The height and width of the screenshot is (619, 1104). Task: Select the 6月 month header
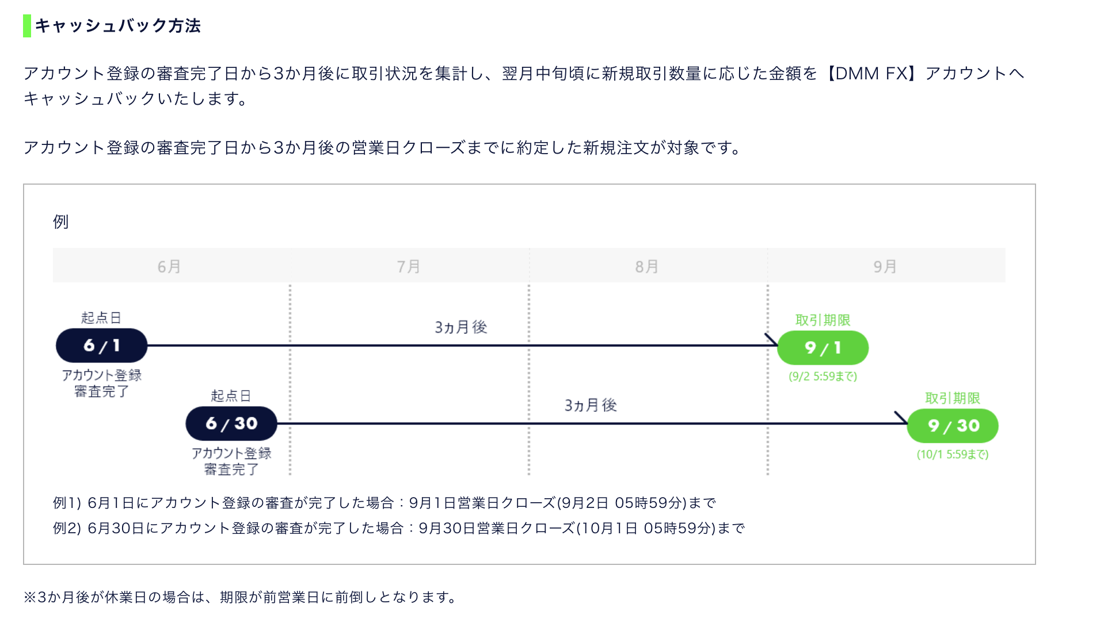pos(169,266)
